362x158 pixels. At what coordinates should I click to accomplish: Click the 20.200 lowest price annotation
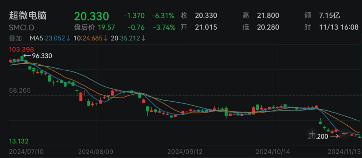coord(318,136)
